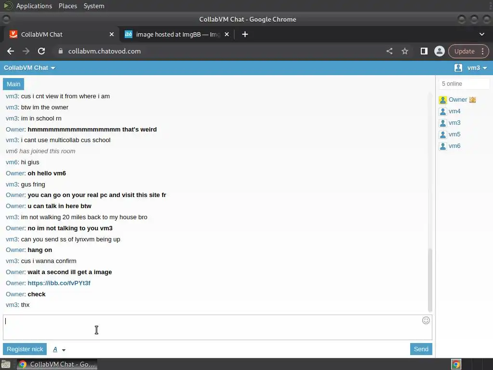Click the Register nick button
493x370 pixels.
(x=25, y=349)
